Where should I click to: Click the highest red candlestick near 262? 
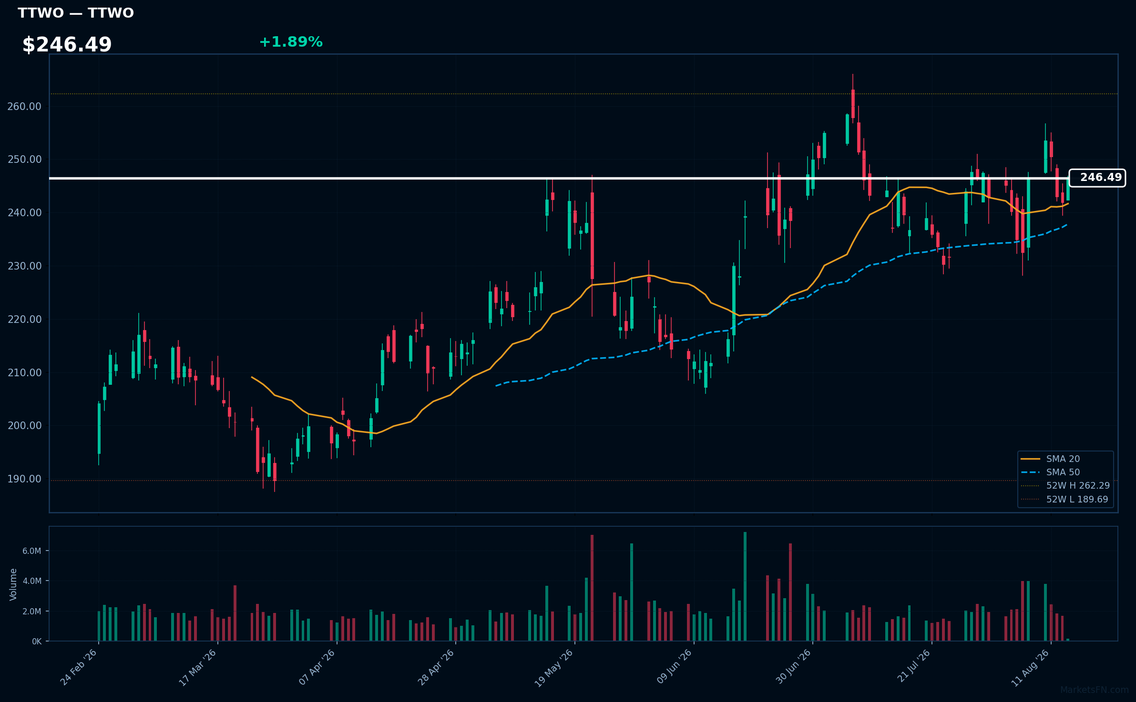853,104
